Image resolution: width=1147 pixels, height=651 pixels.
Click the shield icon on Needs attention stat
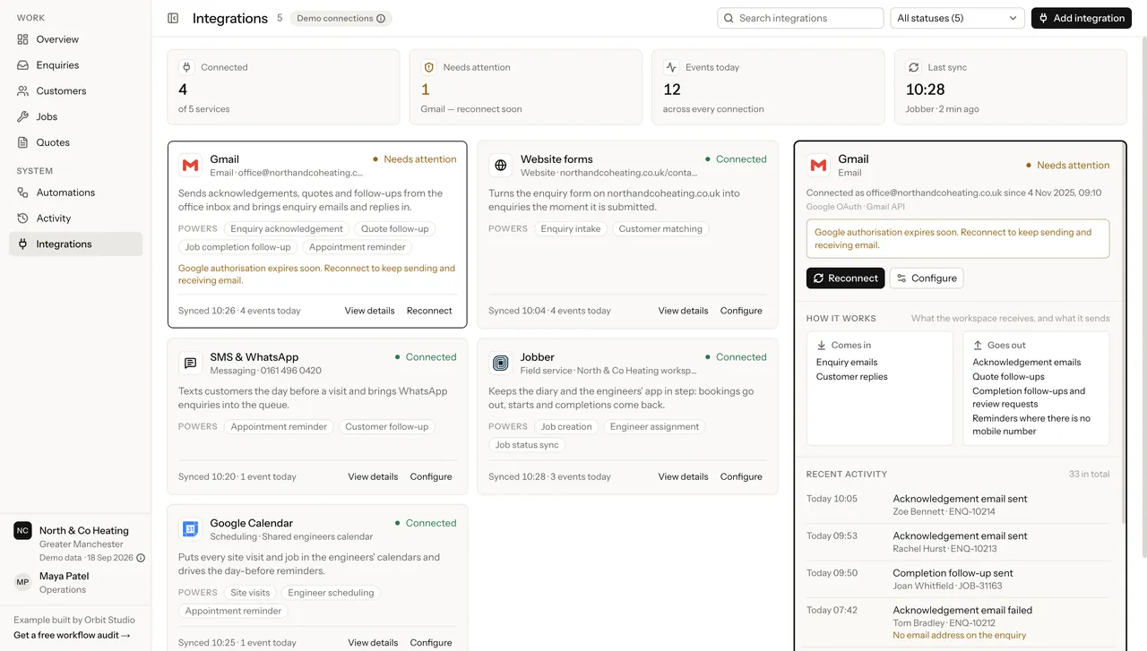click(x=428, y=67)
